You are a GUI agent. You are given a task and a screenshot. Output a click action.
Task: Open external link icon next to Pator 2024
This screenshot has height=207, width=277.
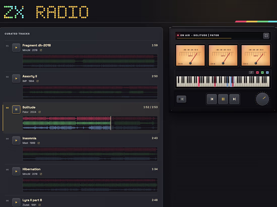(x=40, y=112)
